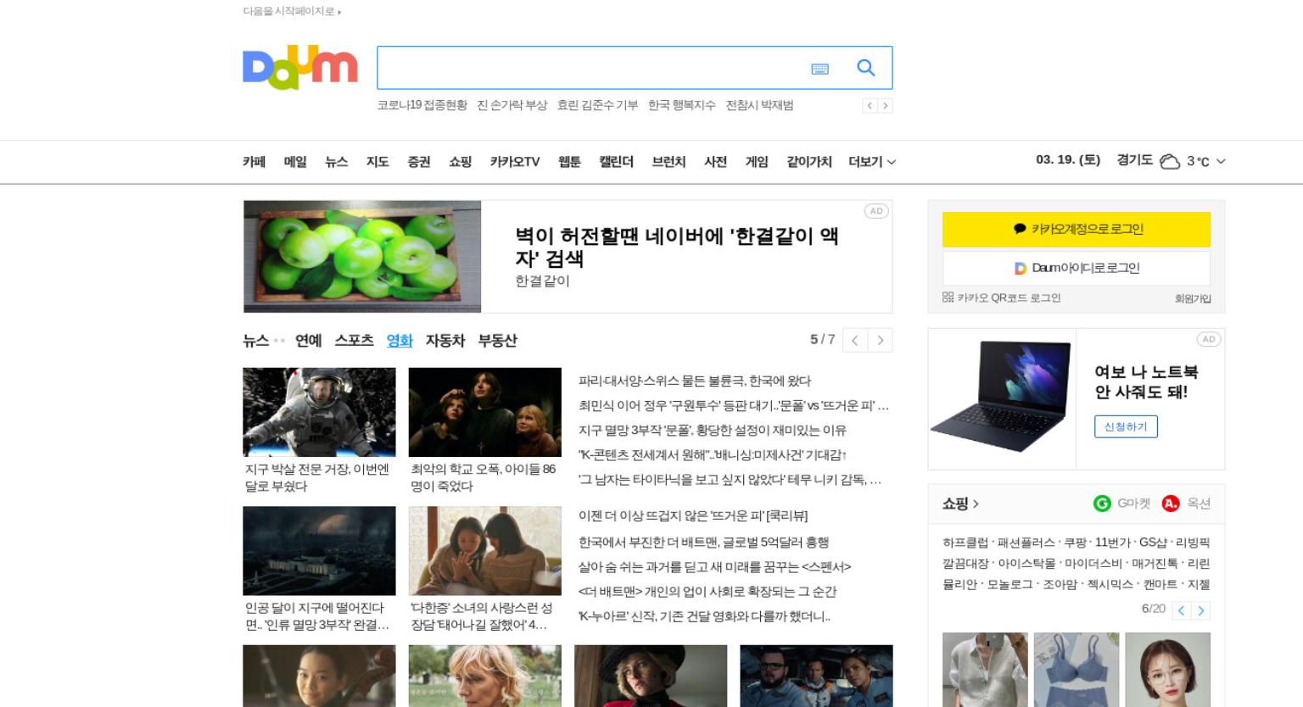Click the AD badge on laptop advertisement
Image resolution: width=1303 pixels, height=707 pixels.
[1209, 339]
